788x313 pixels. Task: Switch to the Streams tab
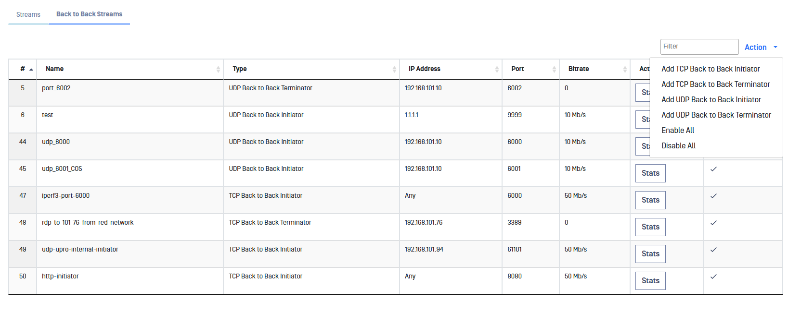tap(28, 14)
